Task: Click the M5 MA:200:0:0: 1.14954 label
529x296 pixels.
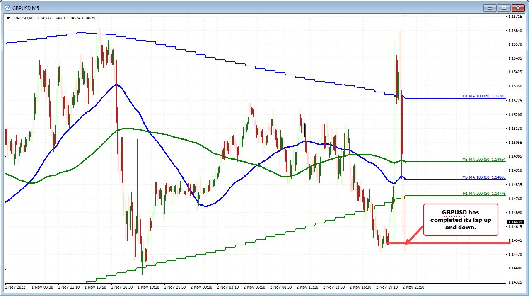Action: 484,159
